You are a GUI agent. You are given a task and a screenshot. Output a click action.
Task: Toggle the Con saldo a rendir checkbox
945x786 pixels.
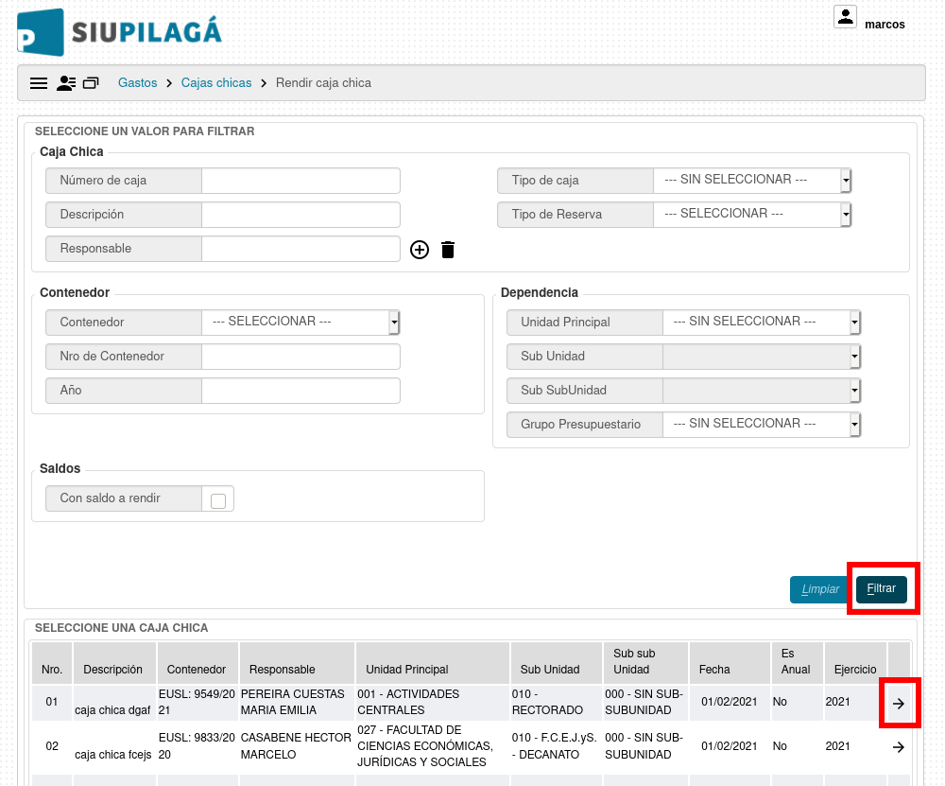pos(218,500)
